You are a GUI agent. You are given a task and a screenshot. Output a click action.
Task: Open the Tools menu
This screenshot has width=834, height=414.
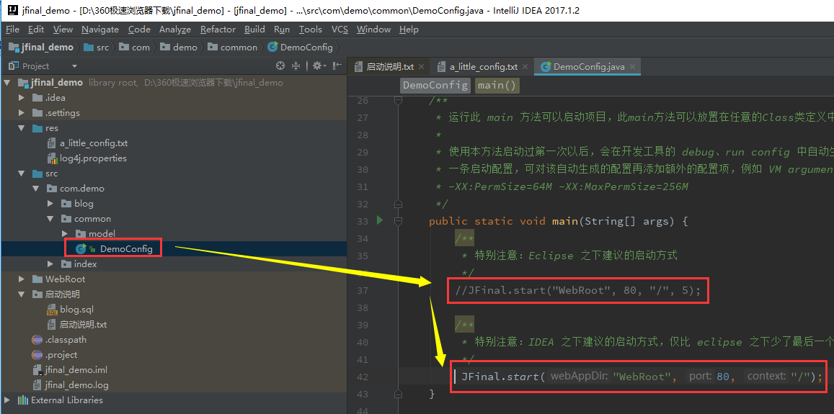click(311, 30)
